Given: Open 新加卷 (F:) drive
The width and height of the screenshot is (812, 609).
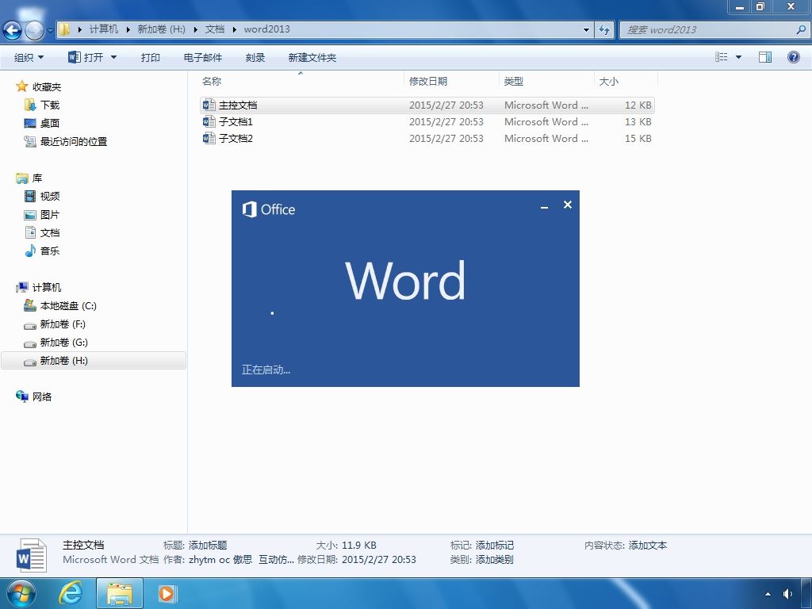Looking at the screenshot, I should (x=63, y=324).
